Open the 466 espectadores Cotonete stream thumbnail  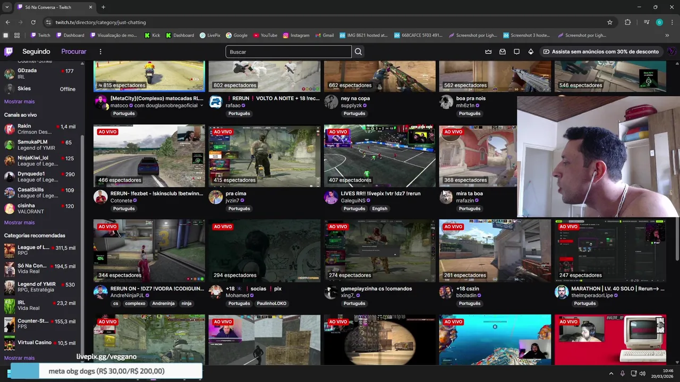tap(149, 156)
